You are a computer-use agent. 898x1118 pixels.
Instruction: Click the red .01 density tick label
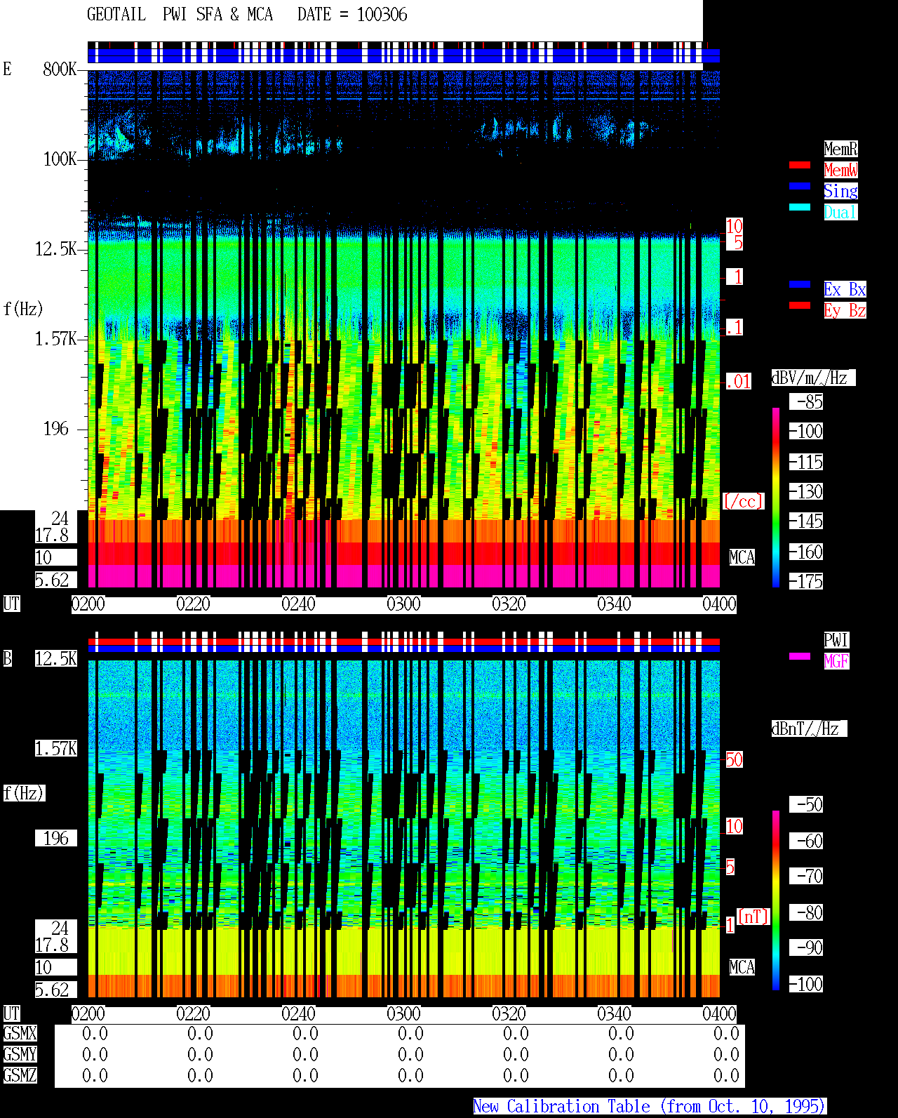point(738,382)
